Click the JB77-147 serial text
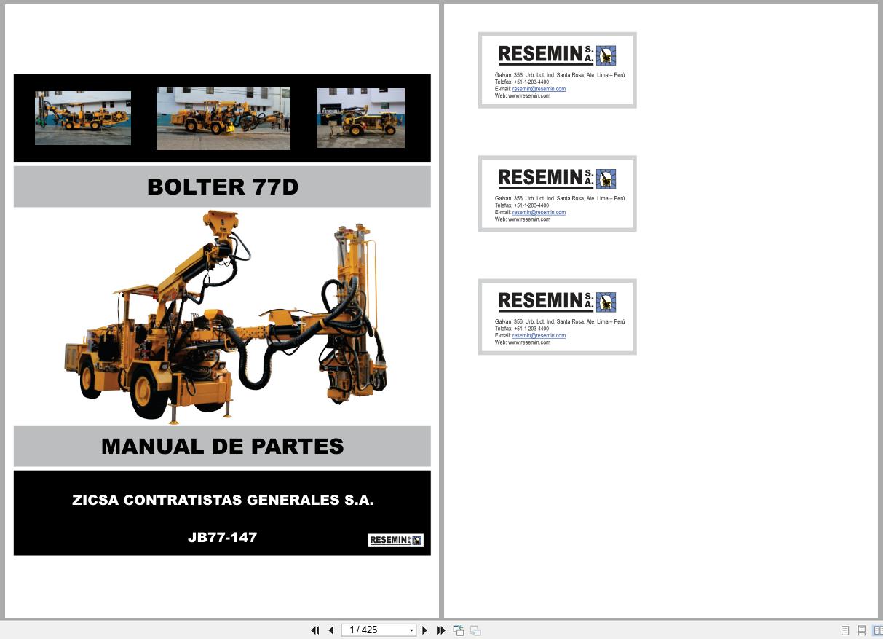This screenshot has width=883, height=639. (x=223, y=537)
